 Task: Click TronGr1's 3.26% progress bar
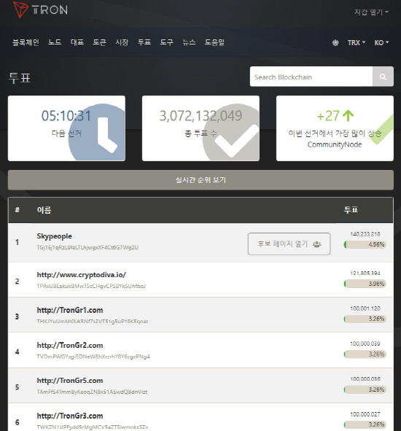pos(365,319)
